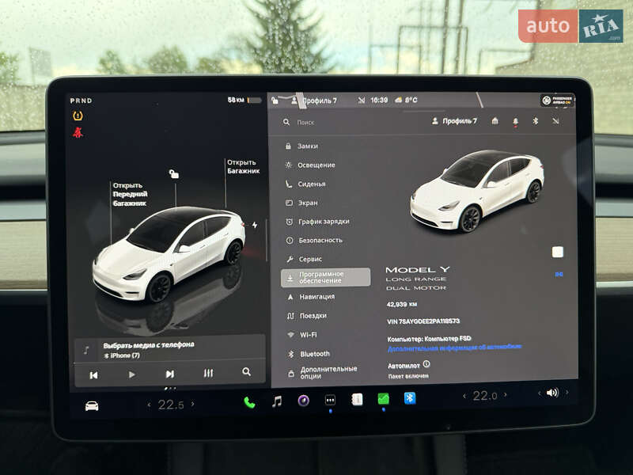The width and height of the screenshot is (633, 475).
Task: Open the phone app in the bottom dock
Action: (x=249, y=401)
